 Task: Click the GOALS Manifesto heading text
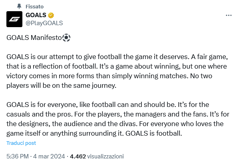point(34,38)
